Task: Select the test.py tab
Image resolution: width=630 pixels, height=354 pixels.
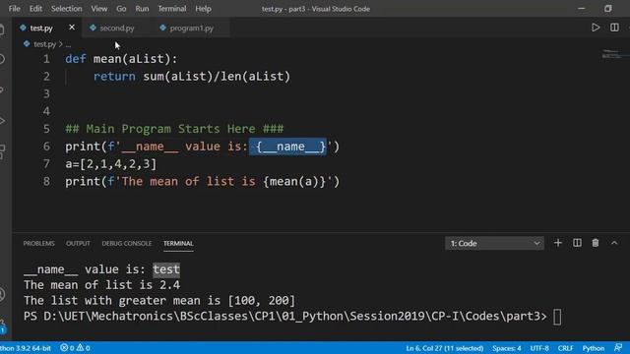Action: [x=41, y=29]
